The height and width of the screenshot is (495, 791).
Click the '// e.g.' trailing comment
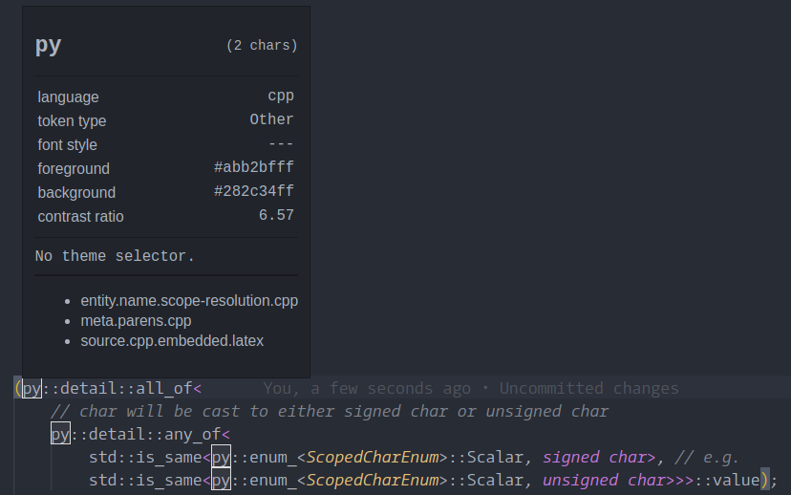(x=707, y=457)
